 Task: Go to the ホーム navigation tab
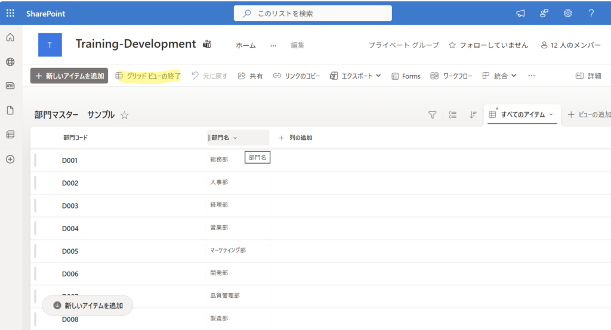(246, 45)
